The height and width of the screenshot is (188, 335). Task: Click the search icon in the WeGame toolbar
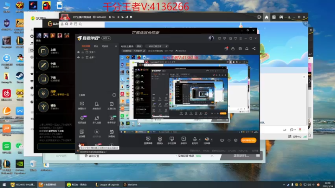pyautogui.click(x=80, y=24)
